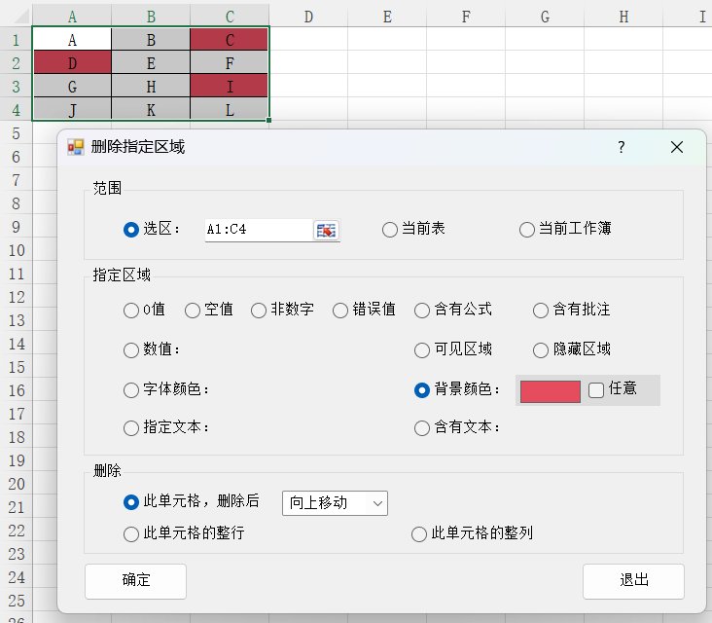
Task: Select the 选区 radio button
Action: tap(131, 230)
